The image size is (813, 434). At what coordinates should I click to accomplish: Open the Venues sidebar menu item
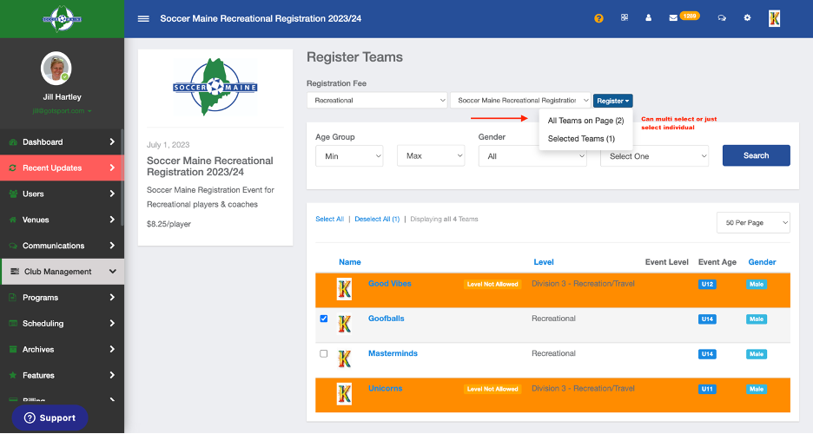coord(63,220)
